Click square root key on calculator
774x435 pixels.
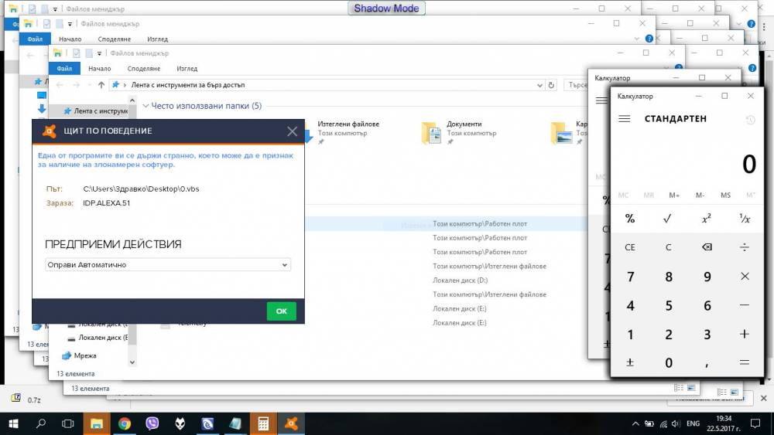(x=668, y=219)
